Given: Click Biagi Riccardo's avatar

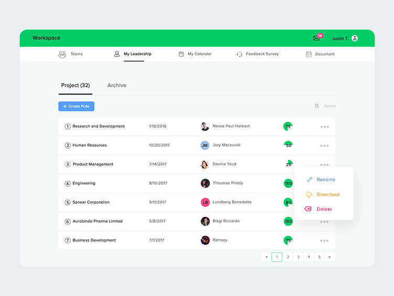Looking at the screenshot, I should [205, 221].
